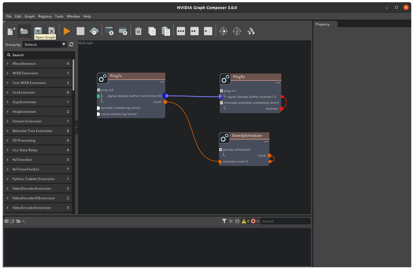Open the Registry menu
The width and height of the screenshot is (414, 270).
pos(45,16)
